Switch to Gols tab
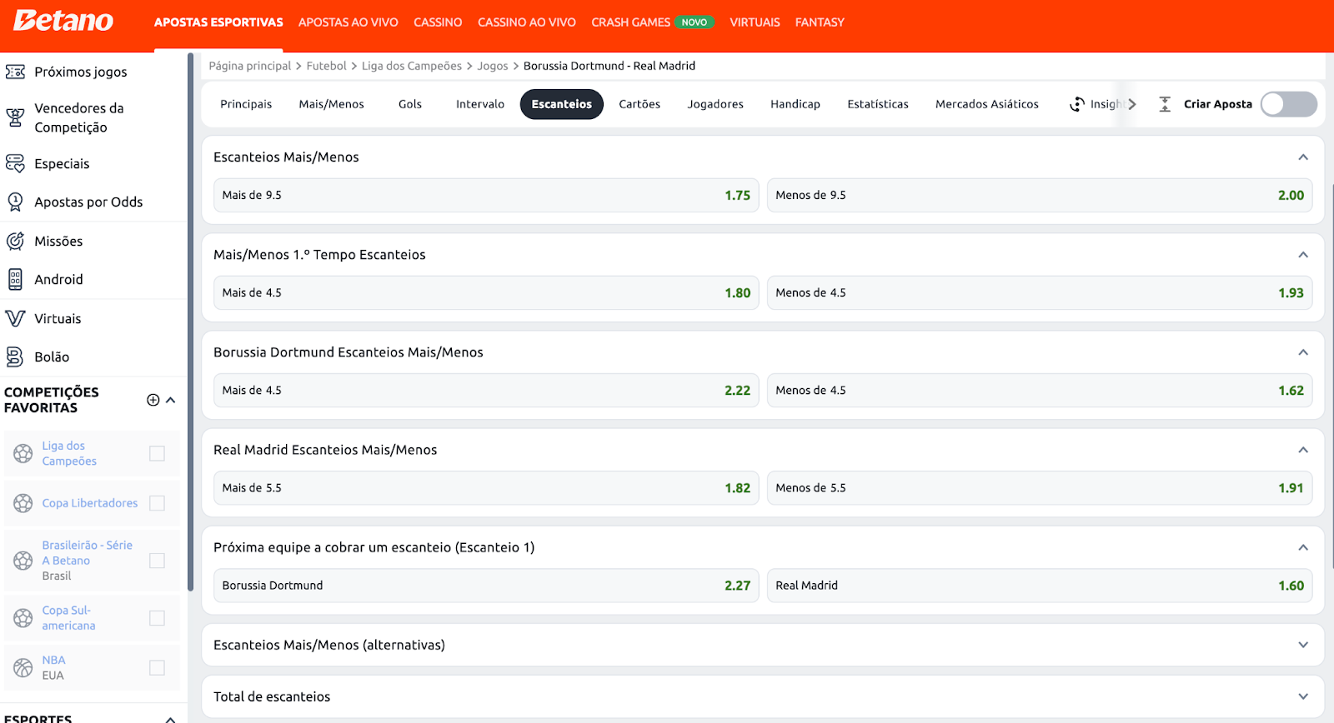Image resolution: width=1334 pixels, height=723 pixels. 410,104
